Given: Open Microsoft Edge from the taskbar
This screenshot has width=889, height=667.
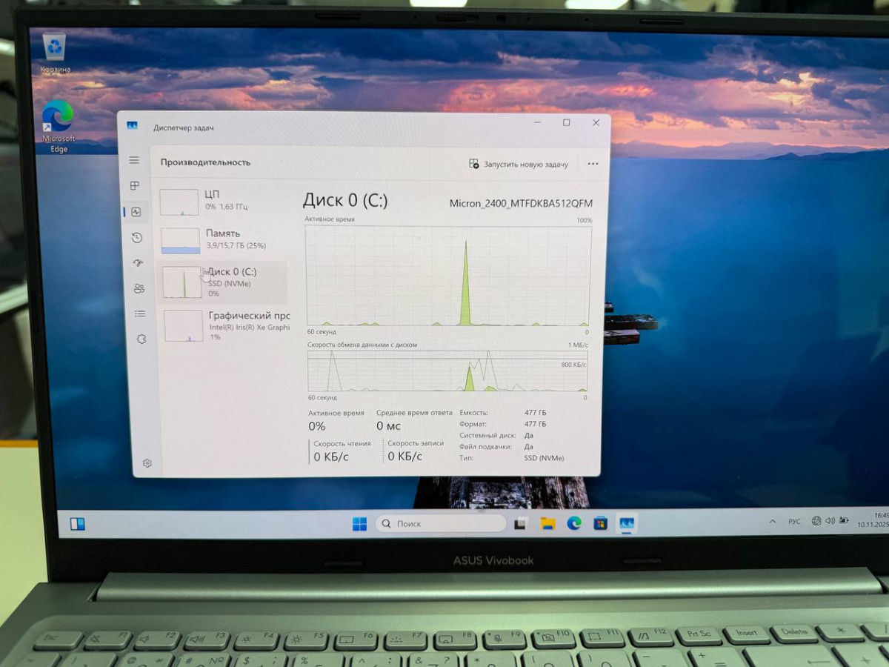Looking at the screenshot, I should click(x=574, y=523).
